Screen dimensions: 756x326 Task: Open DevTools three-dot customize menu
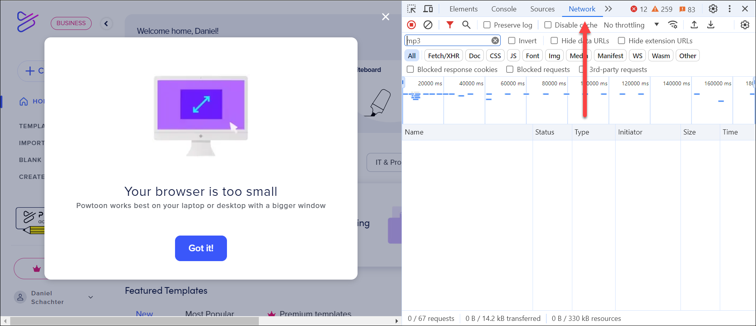730,9
